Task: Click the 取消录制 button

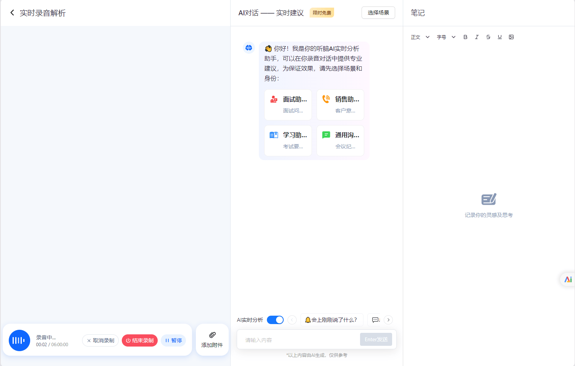Action: [100, 340]
